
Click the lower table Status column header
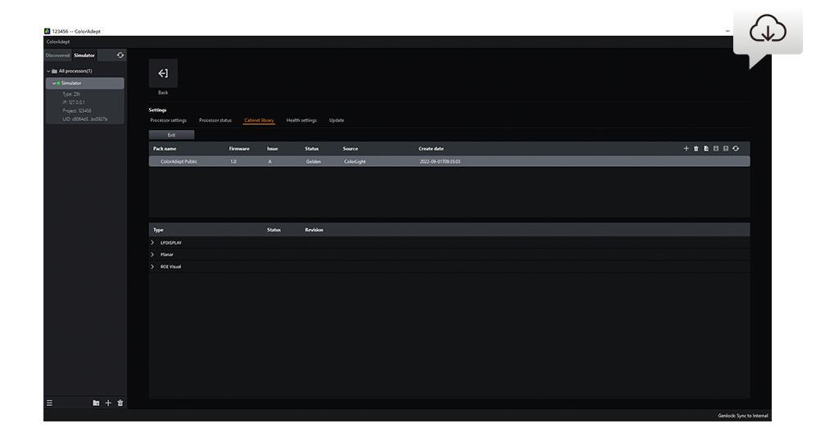point(274,230)
